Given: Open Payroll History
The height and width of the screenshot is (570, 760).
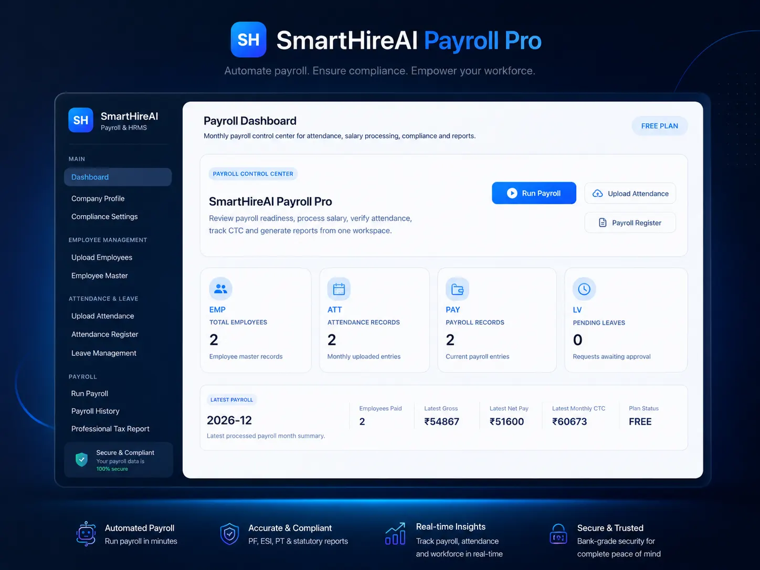Looking at the screenshot, I should 96,411.
